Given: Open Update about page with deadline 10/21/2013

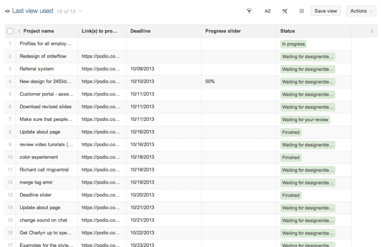Looking at the screenshot, I should point(40,208).
